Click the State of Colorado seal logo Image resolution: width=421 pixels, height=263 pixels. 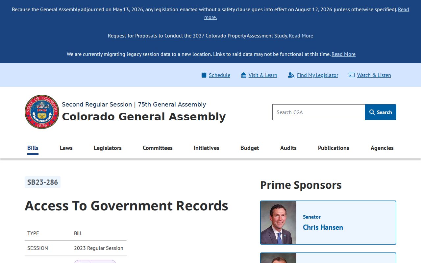(x=42, y=112)
